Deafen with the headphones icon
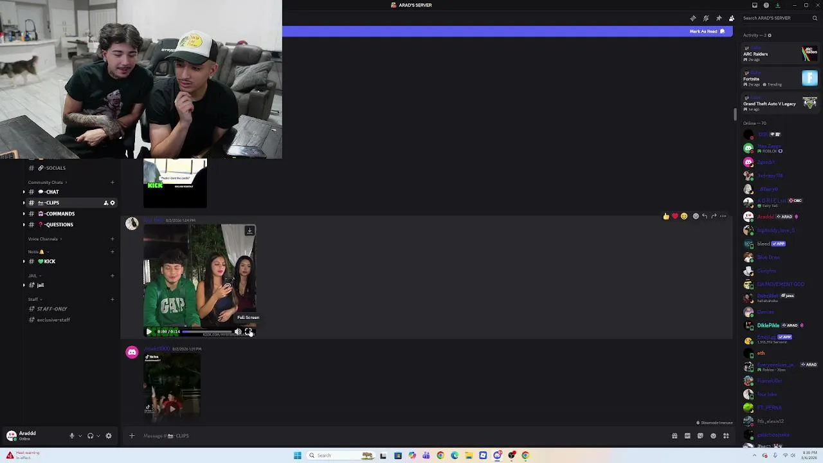The height and width of the screenshot is (463, 823). (x=90, y=435)
